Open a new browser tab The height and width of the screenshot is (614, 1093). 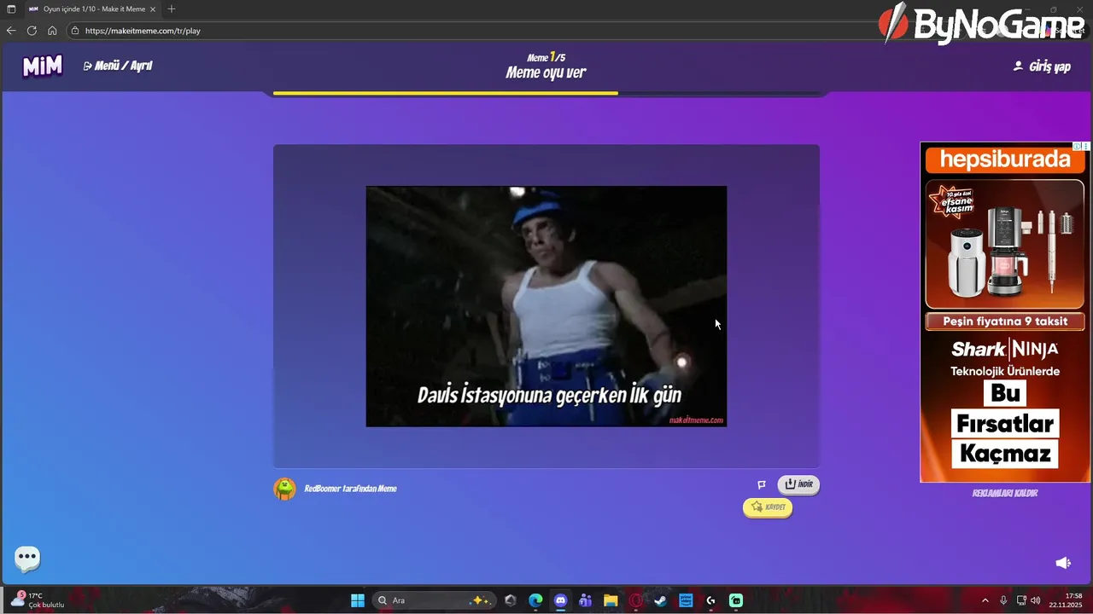pos(172,9)
